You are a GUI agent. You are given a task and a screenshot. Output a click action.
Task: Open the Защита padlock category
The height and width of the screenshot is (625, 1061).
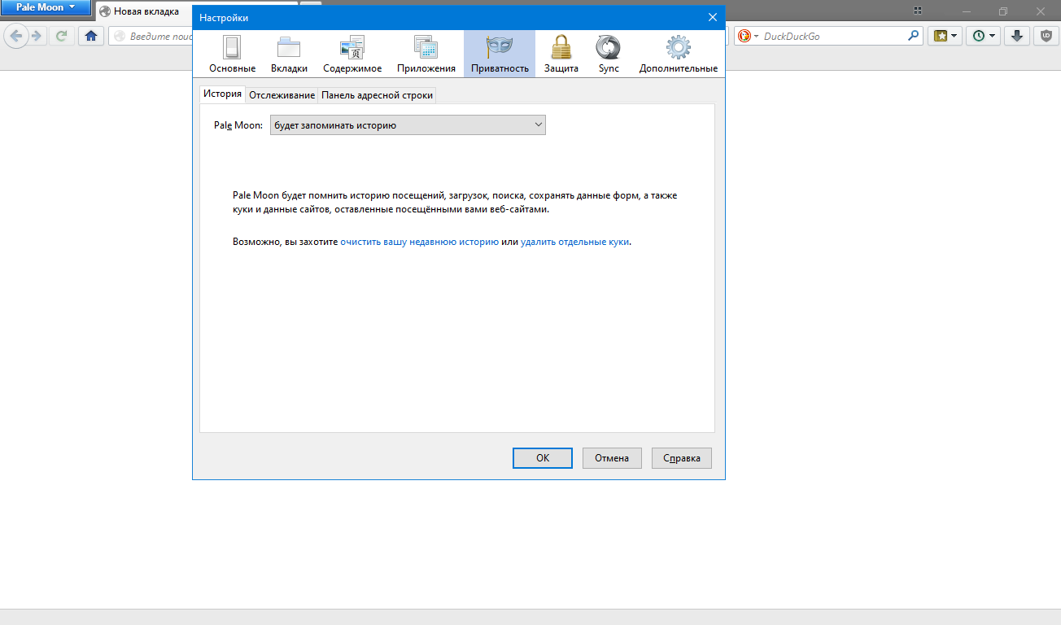561,55
